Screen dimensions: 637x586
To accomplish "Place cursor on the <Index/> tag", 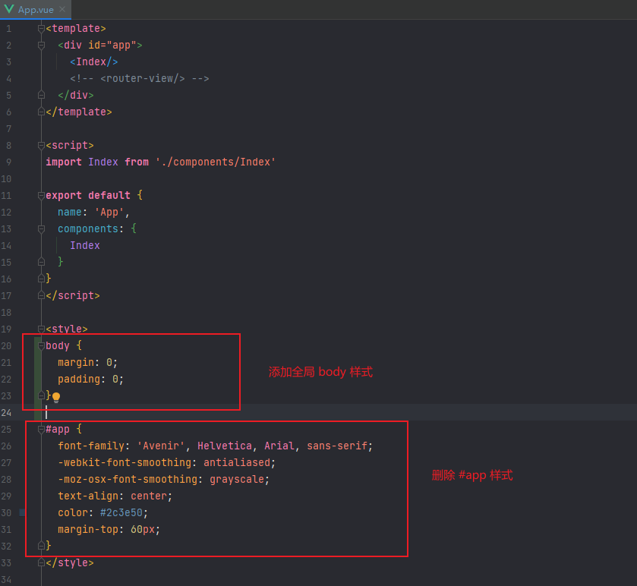I will 94,61.
